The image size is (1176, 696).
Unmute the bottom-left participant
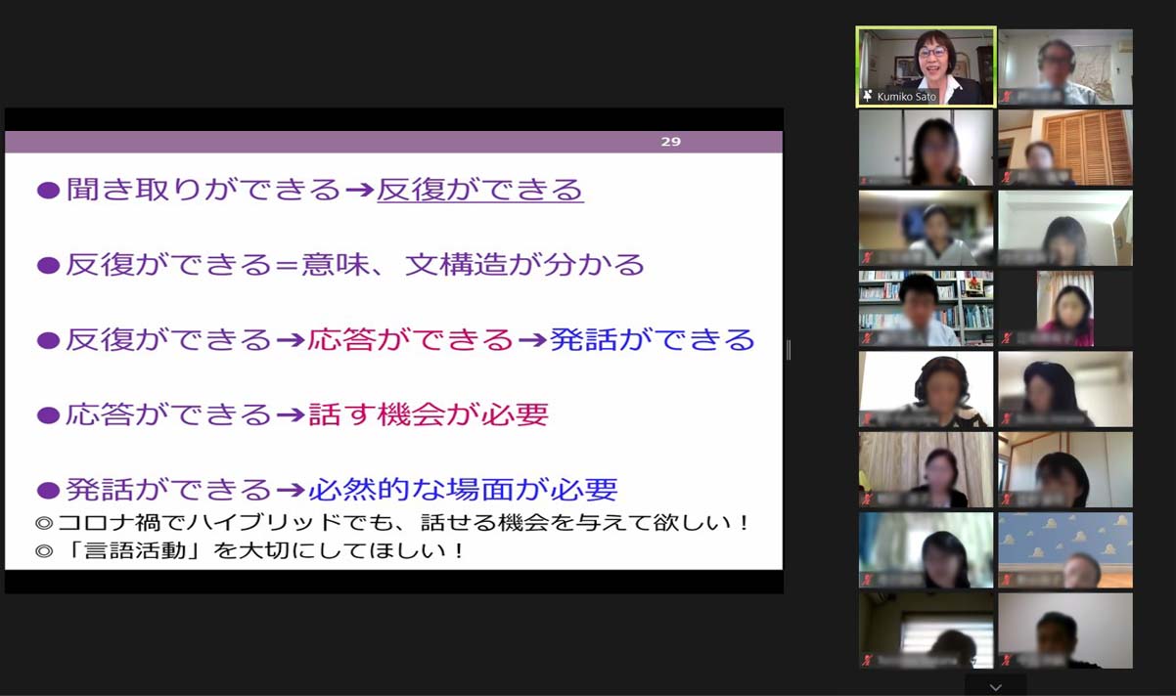pyautogui.click(x=866, y=660)
